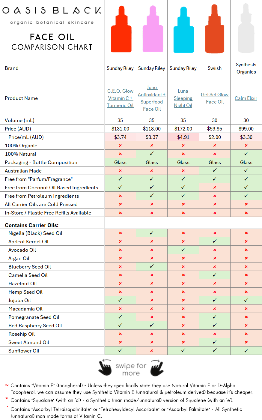This screenshot has width=262, height=420.
Task: Click Calm Elixir checkmark in Jojoba Oil row
Action: click(x=246, y=300)
